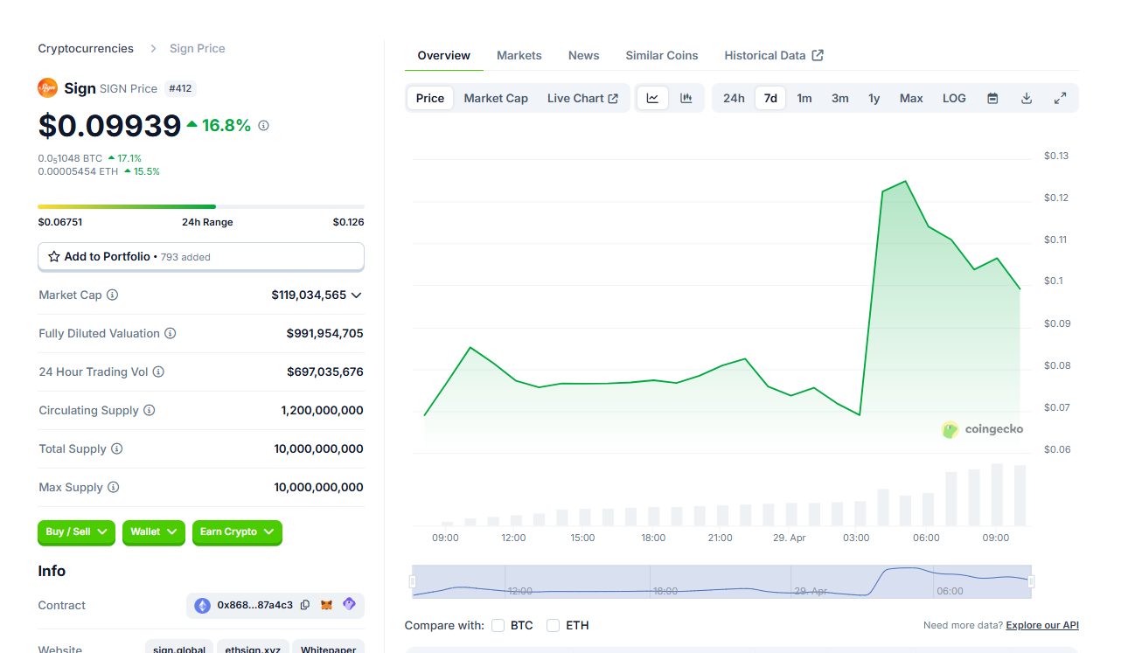Add token to MetaMask fox icon
Viewport: 1142px width, 653px height.
coord(327,605)
